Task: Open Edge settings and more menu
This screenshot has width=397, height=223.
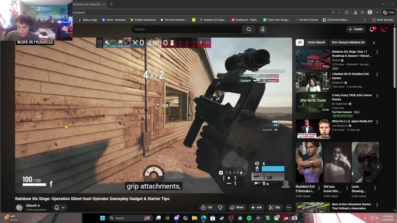Action: pos(377,12)
